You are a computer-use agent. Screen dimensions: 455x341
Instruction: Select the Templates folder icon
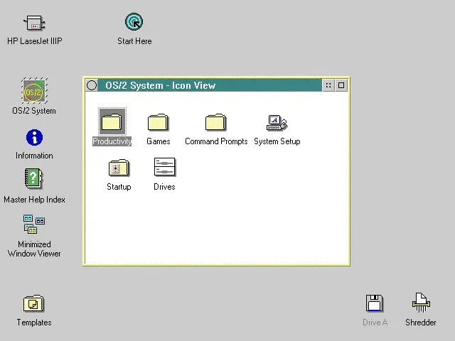(33, 303)
